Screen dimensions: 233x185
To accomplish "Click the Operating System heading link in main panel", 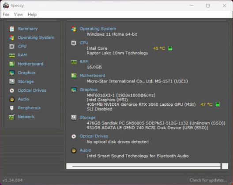I will [98, 29].
